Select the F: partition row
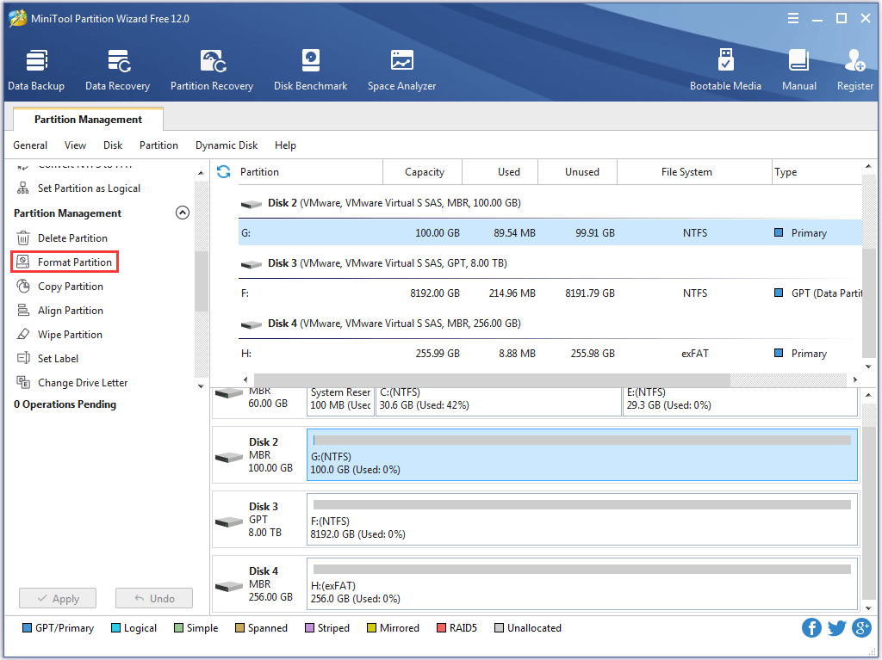The width and height of the screenshot is (882, 660). pyautogui.click(x=550, y=293)
